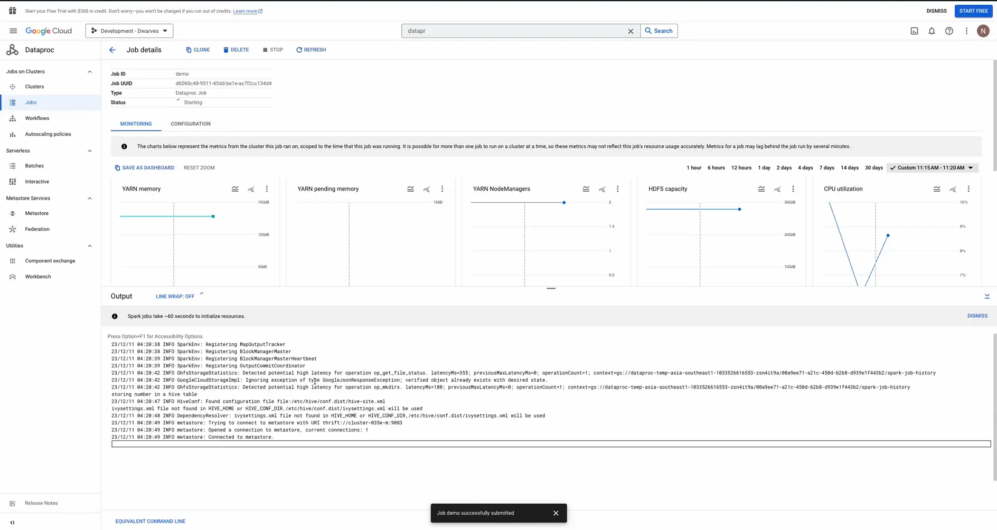This screenshot has height=530, width=997.
Task: Grab the panel resize handle above Output
Action: click(x=551, y=289)
